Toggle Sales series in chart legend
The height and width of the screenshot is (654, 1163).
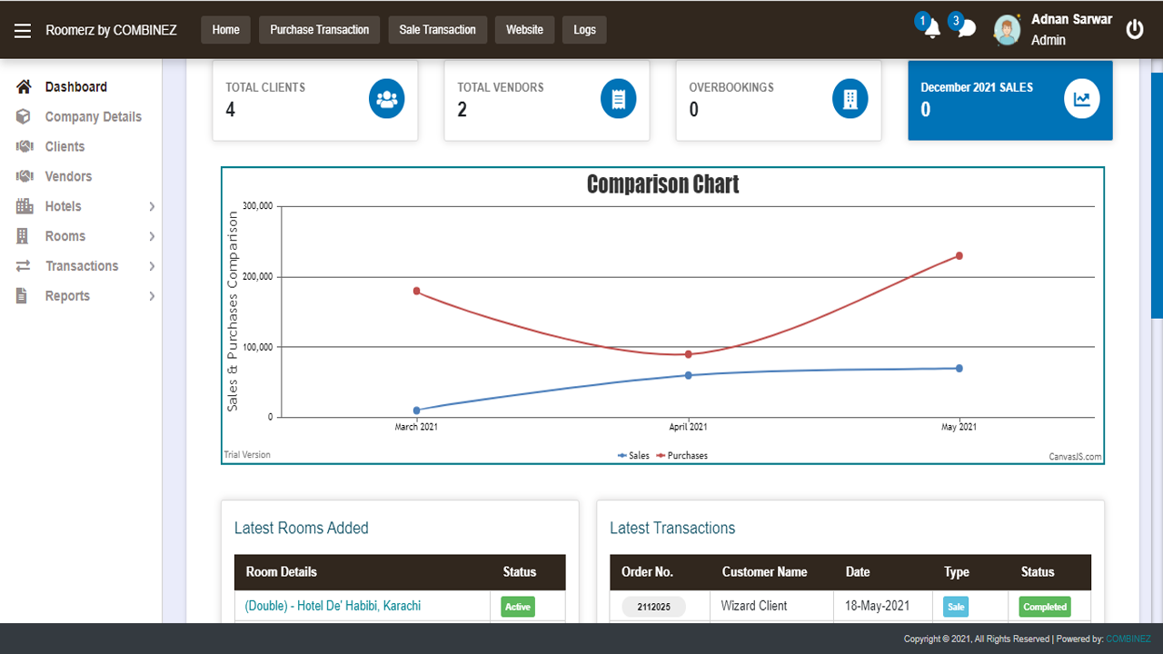[x=634, y=456]
